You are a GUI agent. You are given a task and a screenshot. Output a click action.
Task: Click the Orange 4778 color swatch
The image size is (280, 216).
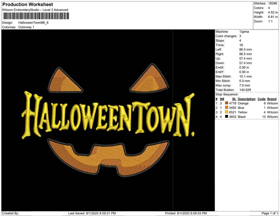coord(227,103)
